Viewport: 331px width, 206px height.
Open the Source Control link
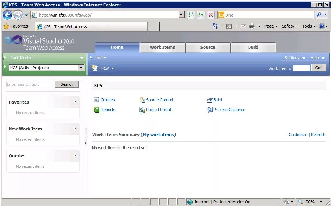pyautogui.click(x=160, y=100)
